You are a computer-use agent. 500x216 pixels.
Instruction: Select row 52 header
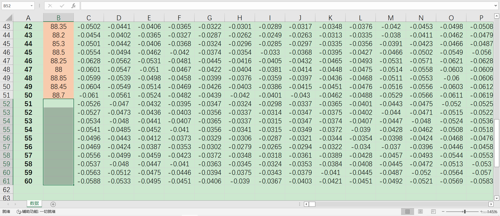point(7,104)
